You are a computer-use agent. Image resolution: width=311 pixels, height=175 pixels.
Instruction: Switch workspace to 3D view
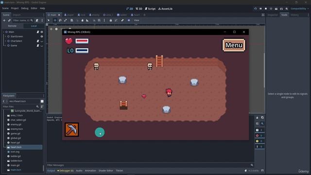pos(139,9)
